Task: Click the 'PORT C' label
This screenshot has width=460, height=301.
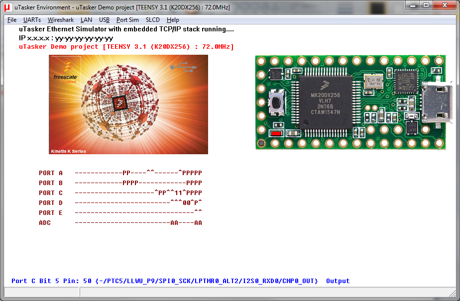Action: click(x=51, y=193)
